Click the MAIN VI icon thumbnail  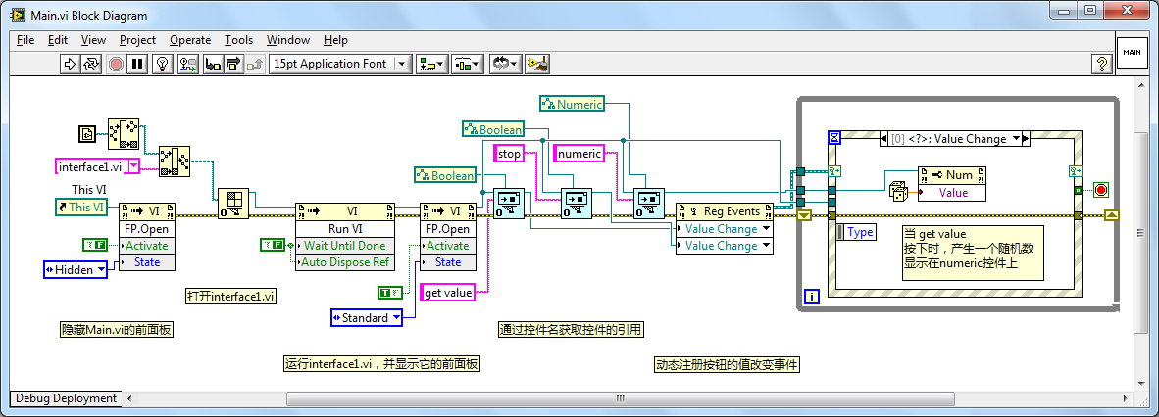1132,52
